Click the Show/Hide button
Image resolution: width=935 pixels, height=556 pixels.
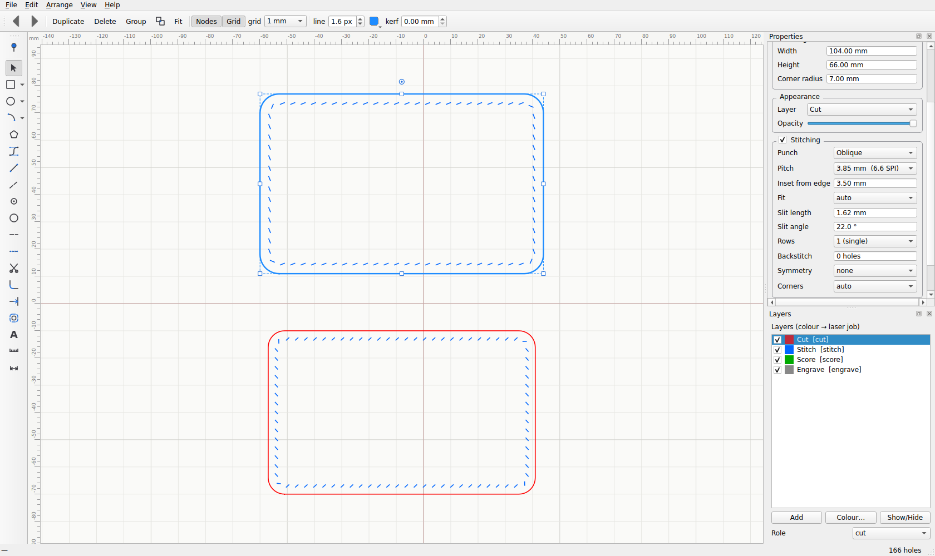[x=905, y=518]
